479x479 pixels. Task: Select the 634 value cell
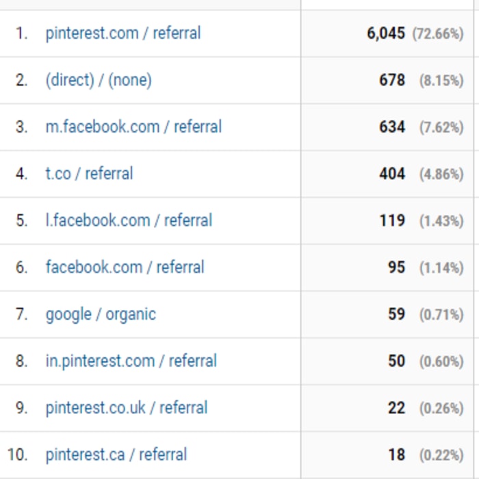[392, 127]
